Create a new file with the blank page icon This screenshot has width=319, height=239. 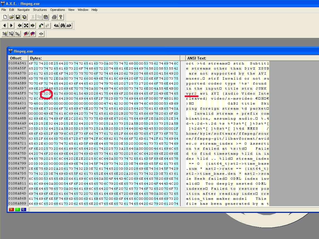(5, 17)
